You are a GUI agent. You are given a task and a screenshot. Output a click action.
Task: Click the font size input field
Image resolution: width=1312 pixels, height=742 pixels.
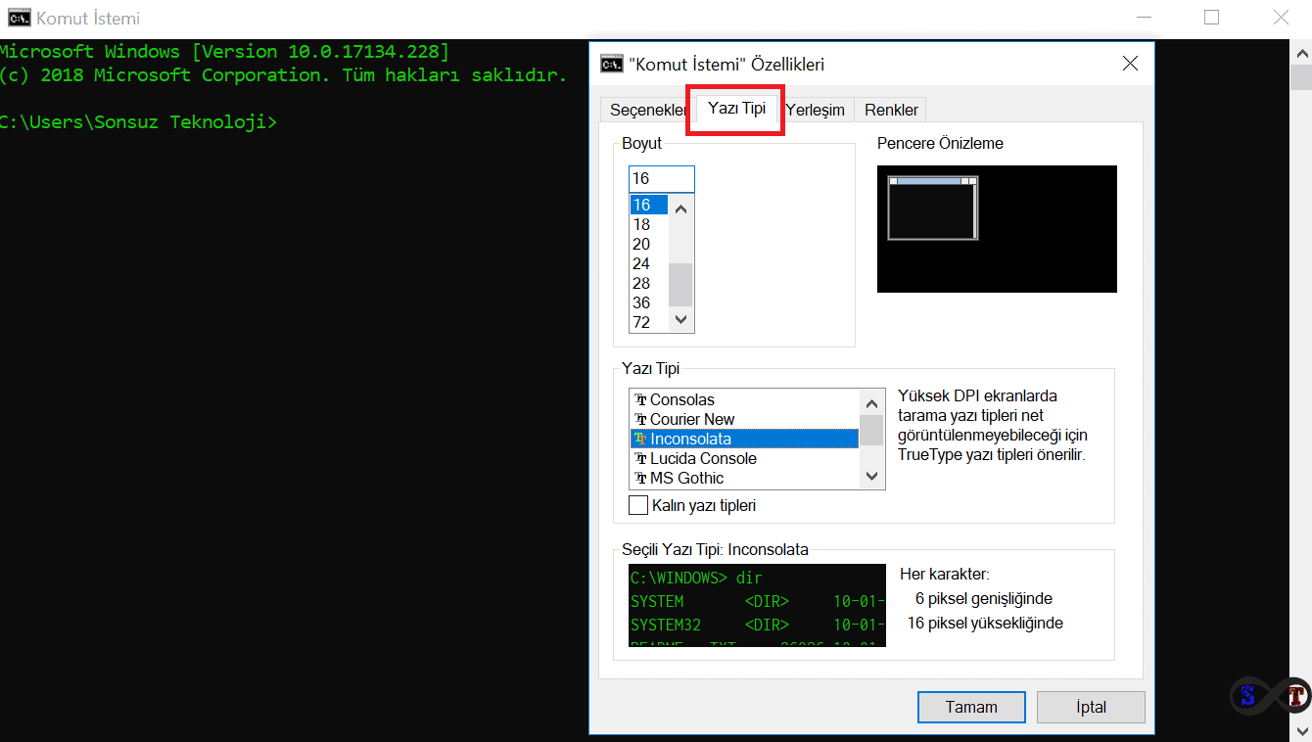coord(661,179)
